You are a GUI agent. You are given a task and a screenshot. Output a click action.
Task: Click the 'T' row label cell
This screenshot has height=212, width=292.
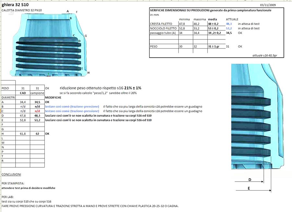point(8,156)
